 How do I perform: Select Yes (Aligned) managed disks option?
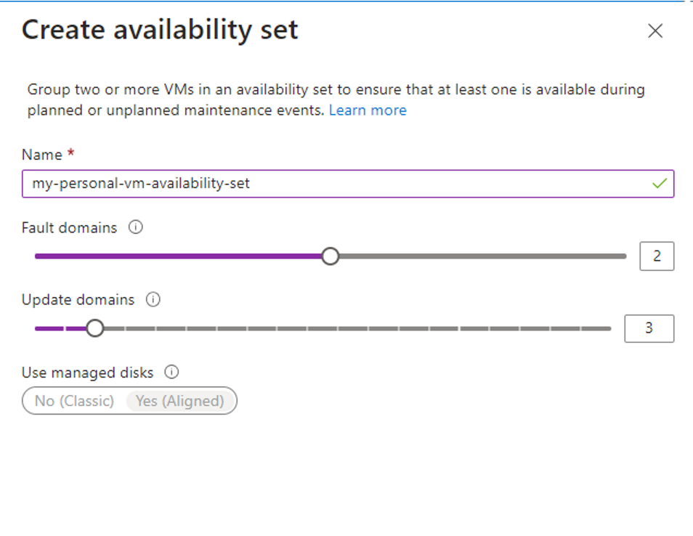179,401
